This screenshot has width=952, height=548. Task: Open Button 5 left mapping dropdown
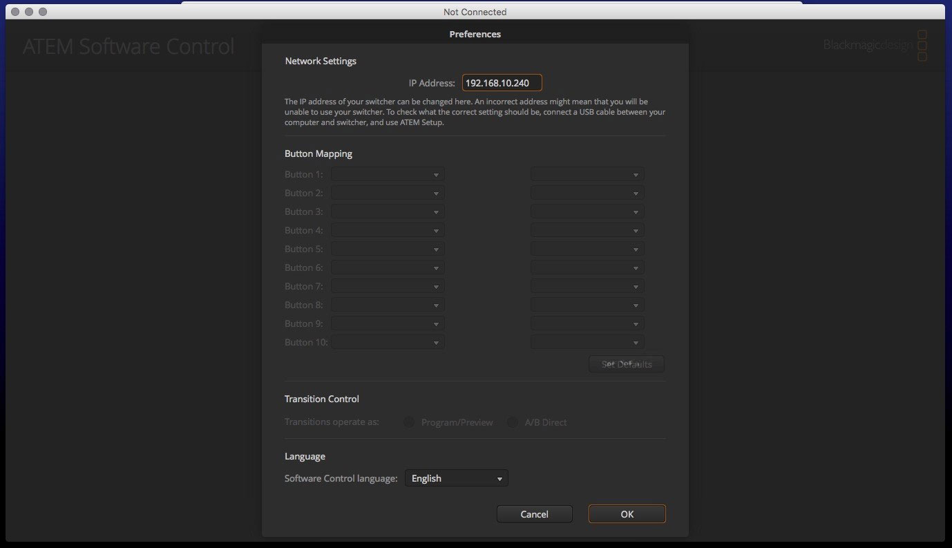[x=388, y=249]
